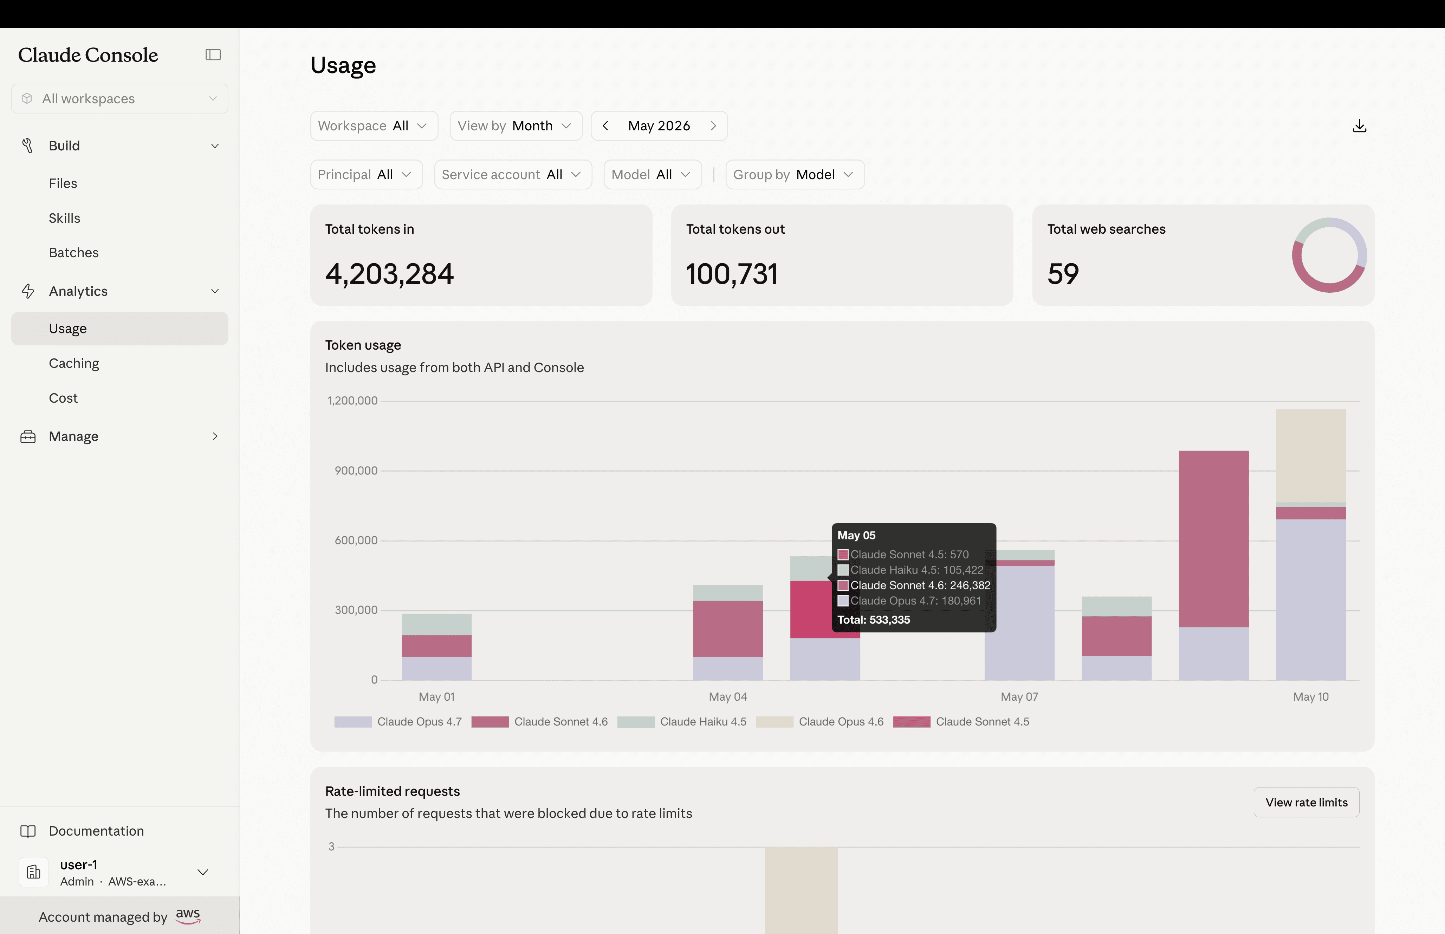Download usage data export icon
The image size is (1445, 934).
[1360, 125]
